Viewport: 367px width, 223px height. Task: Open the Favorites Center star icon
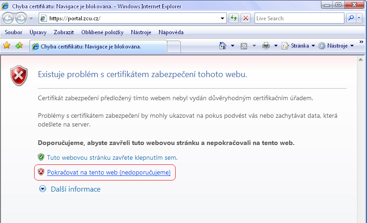click(x=7, y=46)
